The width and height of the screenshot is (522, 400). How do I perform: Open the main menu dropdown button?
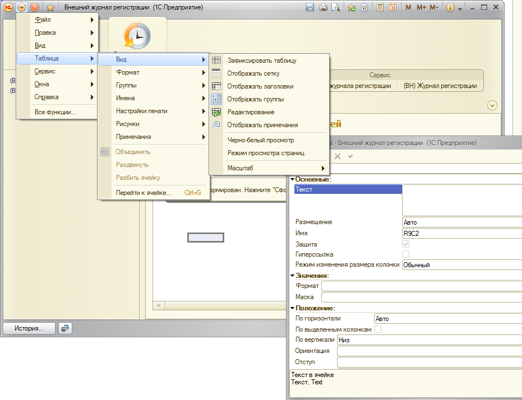pos(22,7)
